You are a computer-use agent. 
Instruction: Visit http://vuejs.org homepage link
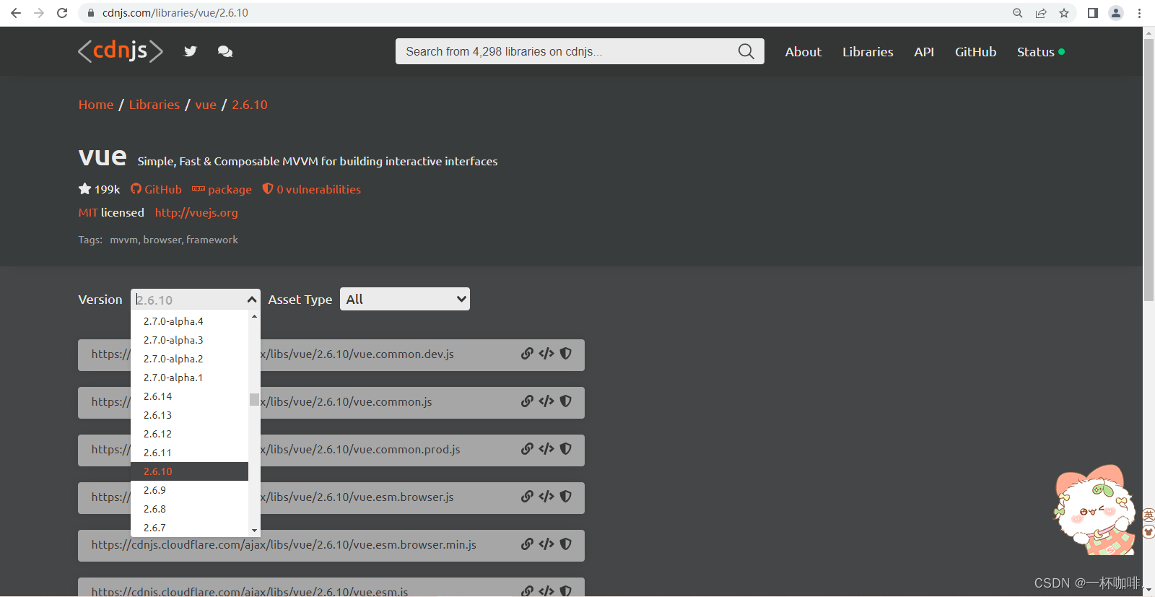pyautogui.click(x=196, y=212)
